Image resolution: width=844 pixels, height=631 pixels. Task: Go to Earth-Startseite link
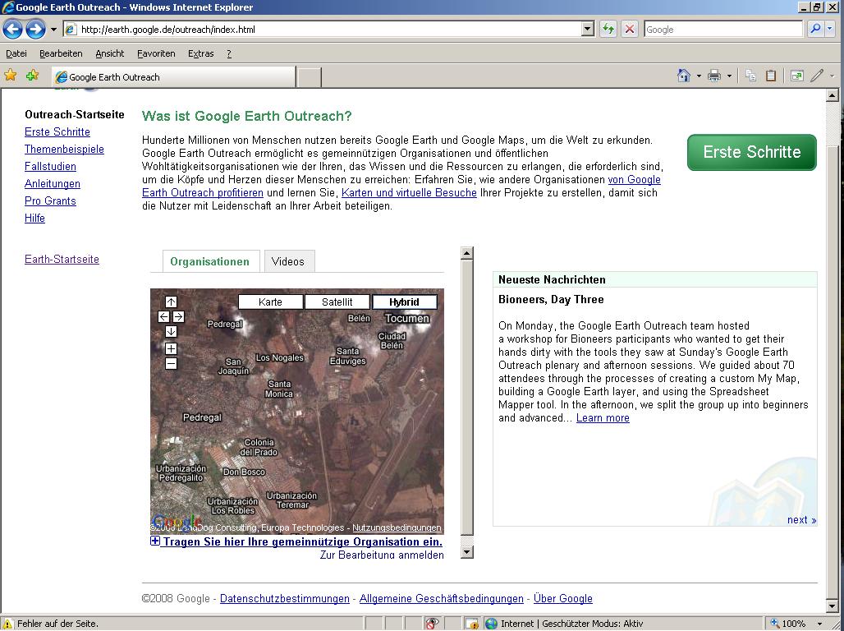(62, 259)
